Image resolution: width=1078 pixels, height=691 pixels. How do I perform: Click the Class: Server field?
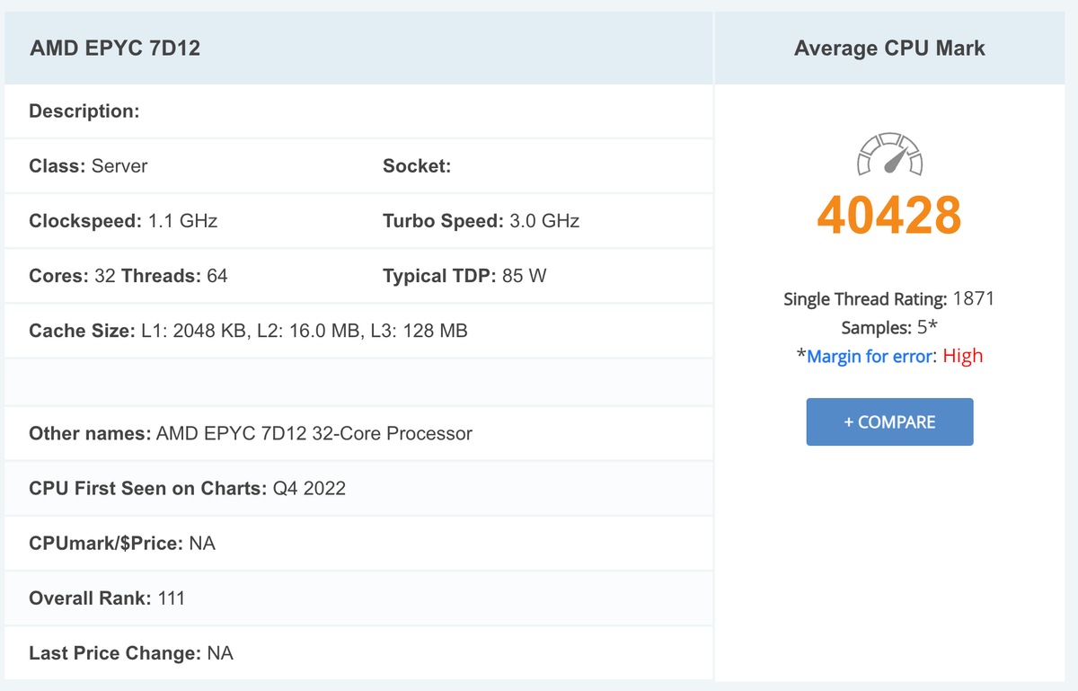pos(89,166)
